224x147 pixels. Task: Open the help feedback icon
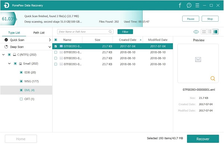(x=189, y=6)
